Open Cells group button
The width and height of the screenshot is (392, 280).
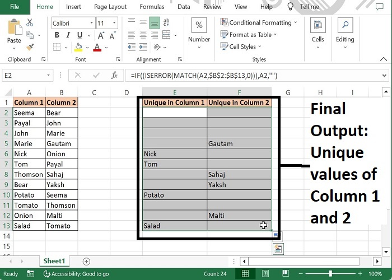click(318, 33)
